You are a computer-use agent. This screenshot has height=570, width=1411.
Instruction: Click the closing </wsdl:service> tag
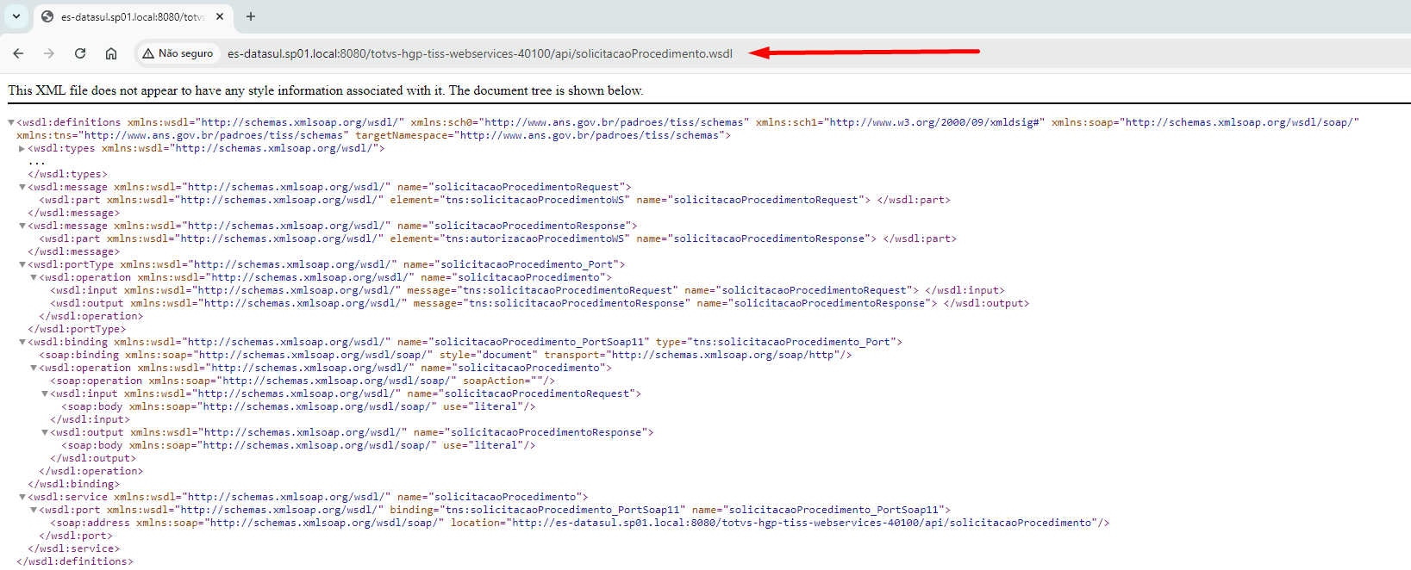[x=73, y=548]
